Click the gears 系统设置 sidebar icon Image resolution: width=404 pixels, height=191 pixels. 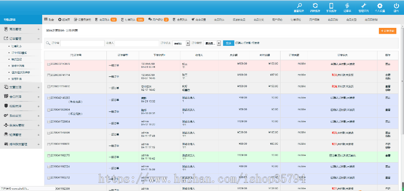(x=6, y=115)
